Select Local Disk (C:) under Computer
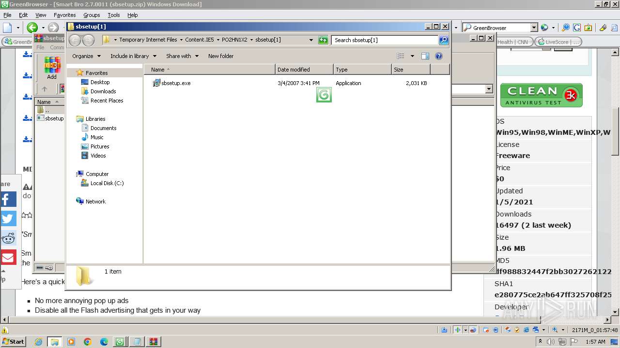Image resolution: width=620 pixels, height=348 pixels. (102, 183)
